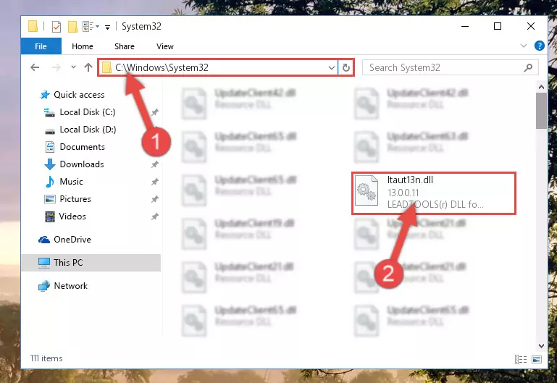This screenshot has width=557, height=383.
Task: Go back with the Back arrow
Action: click(x=35, y=67)
